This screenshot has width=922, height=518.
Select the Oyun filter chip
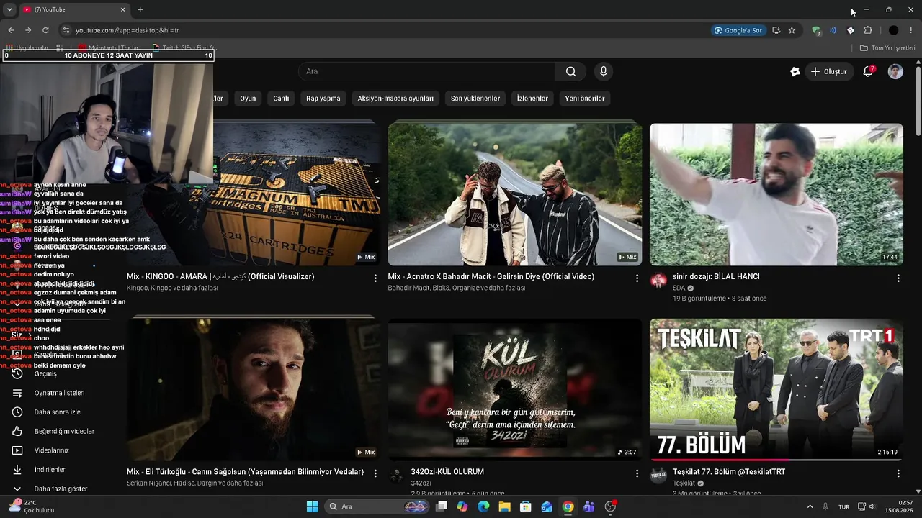[x=248, y=99]
